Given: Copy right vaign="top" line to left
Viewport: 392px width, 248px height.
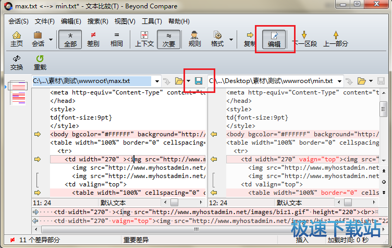Looking at the screenshot, I should 214,159.
